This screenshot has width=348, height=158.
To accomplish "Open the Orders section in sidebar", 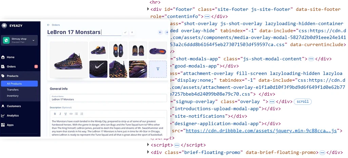I will point(11,66).
